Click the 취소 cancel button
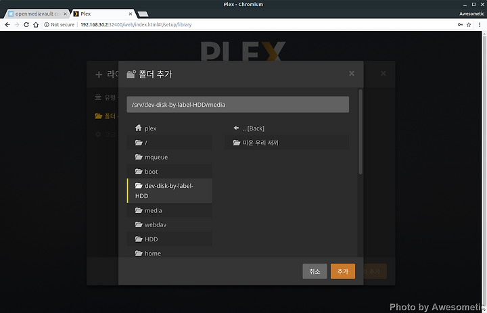The height and width of the screenshot is (313, 487). [315, 271]
